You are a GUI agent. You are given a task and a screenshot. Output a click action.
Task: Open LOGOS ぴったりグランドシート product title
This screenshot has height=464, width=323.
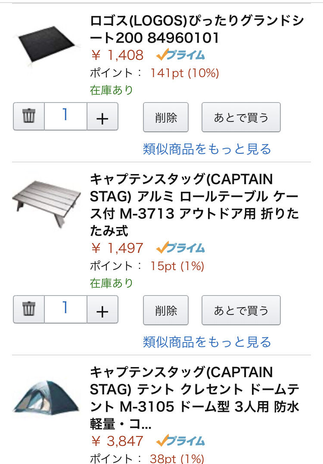click(x=197, y=29)
